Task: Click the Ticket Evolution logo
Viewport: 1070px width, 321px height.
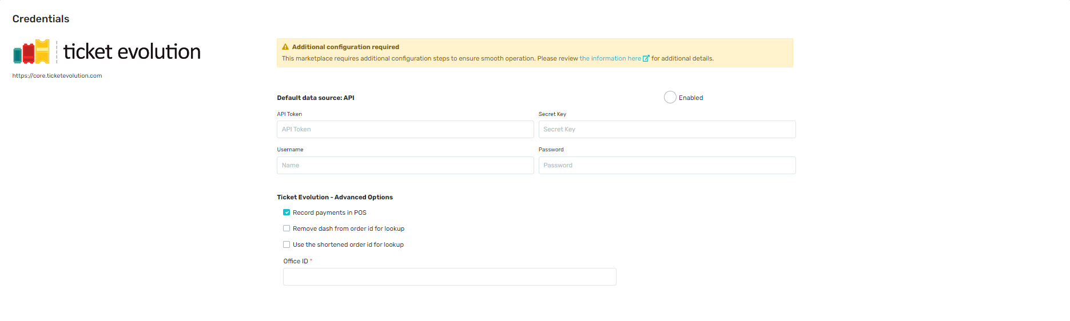Action: click(x=107, y=52)
